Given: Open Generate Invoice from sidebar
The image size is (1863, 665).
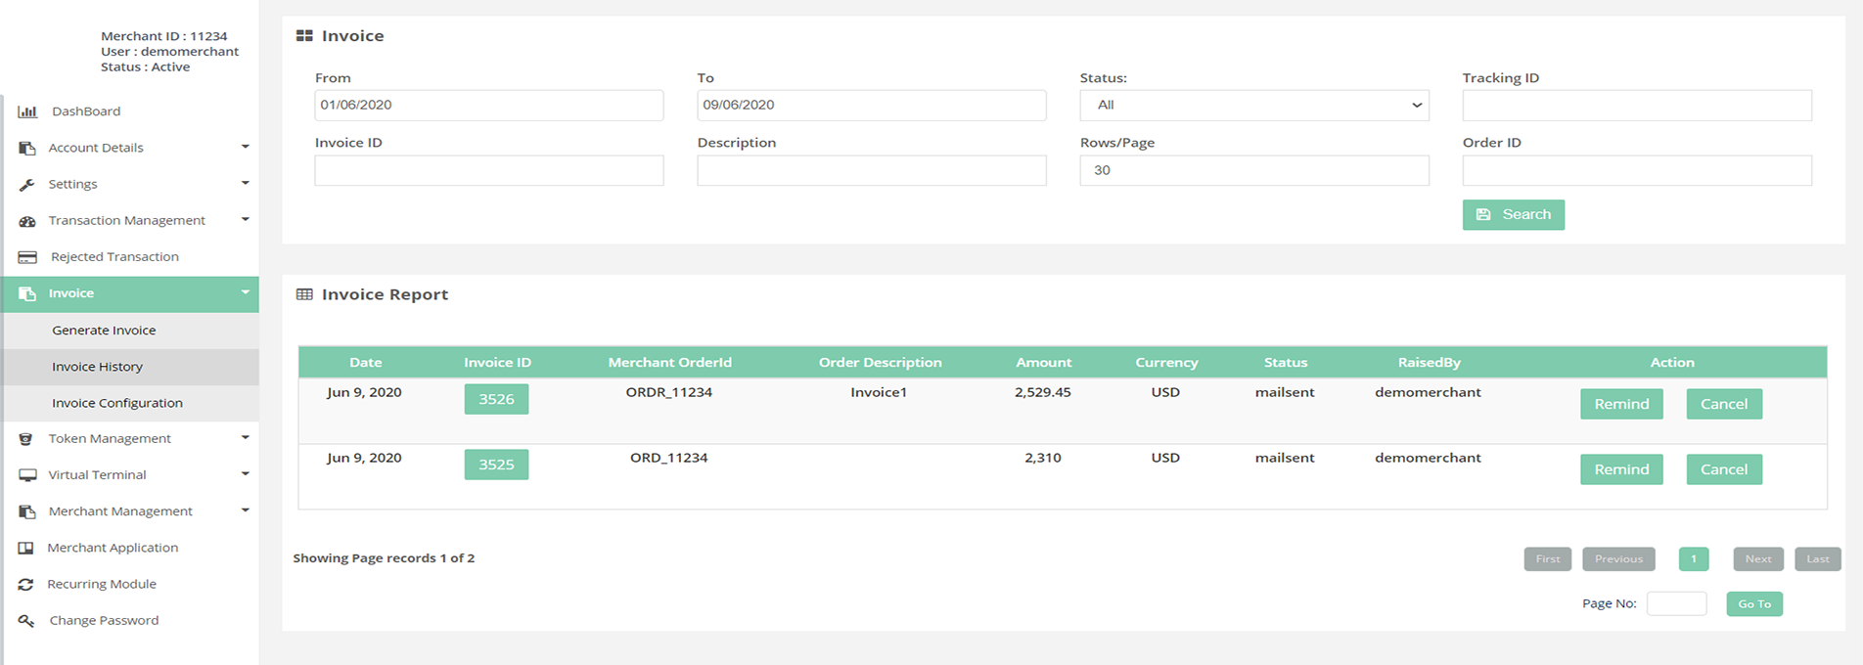Looking at the screenshot, I should tap(104, 331).
